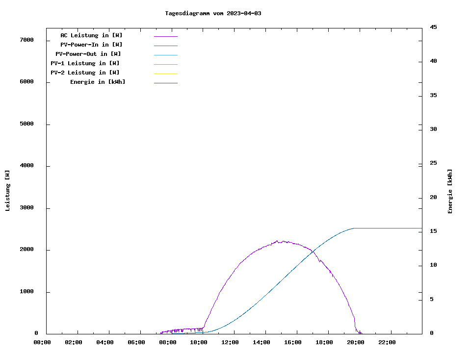Select the PV-2 Leistung legend label
The height and width of the screenshot is (353, 471).
click(x=85, y=73)
